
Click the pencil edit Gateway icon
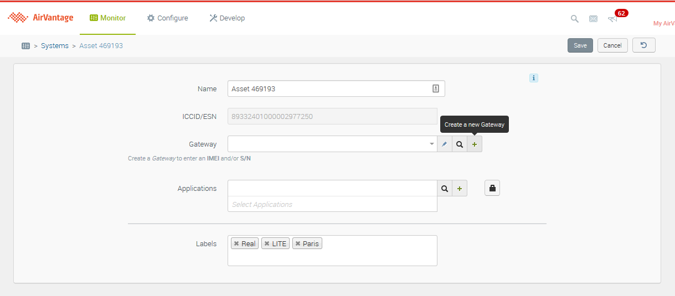pos(444,144)
